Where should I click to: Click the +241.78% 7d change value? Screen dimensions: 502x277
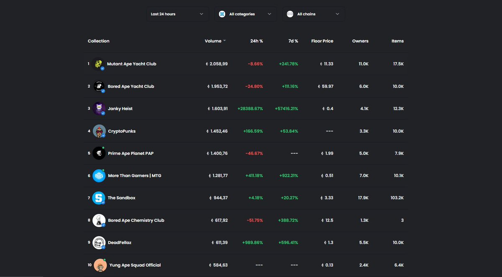tap(289, 64)
